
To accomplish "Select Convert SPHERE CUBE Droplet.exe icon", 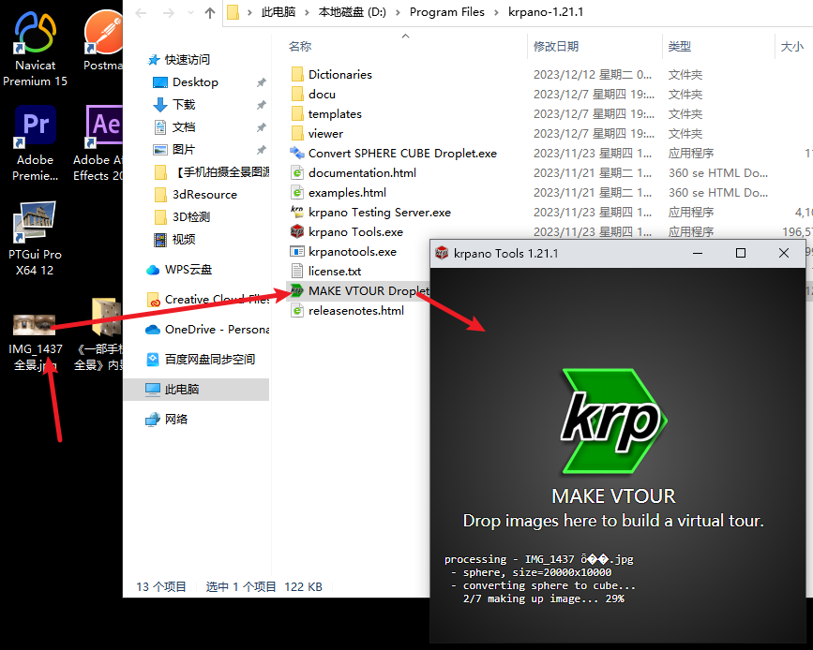I will [x=297, y=154].
